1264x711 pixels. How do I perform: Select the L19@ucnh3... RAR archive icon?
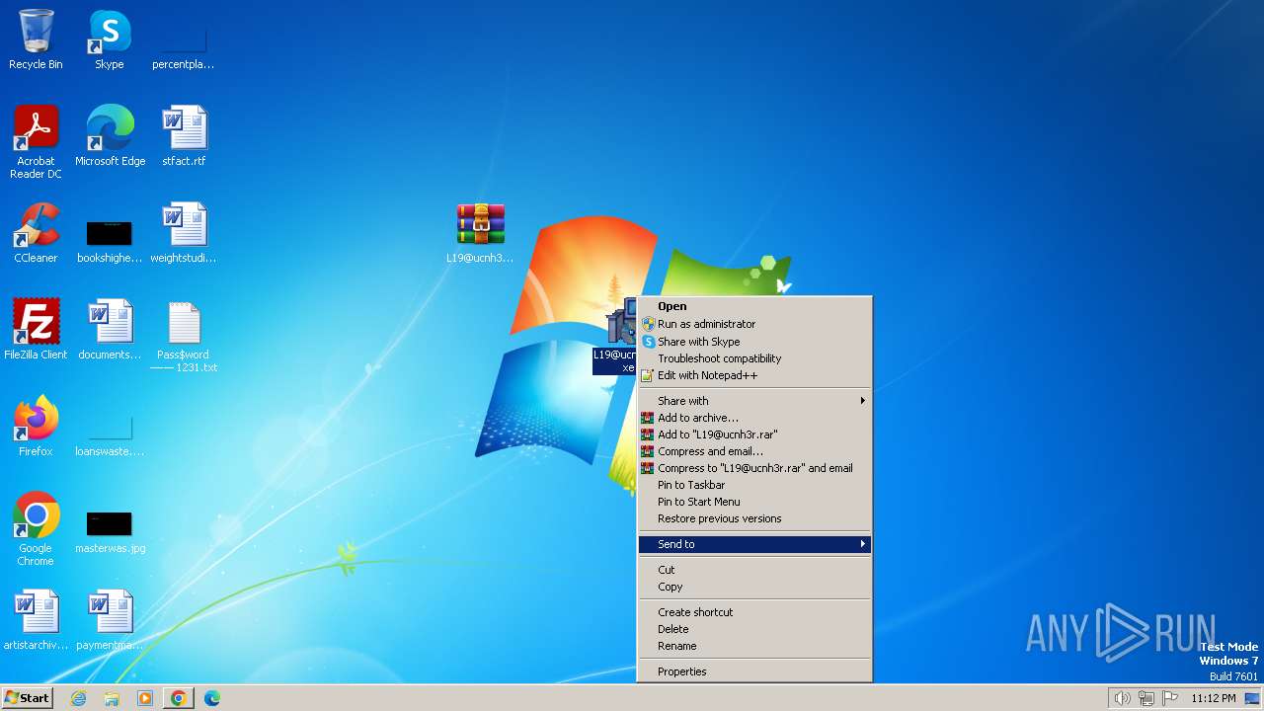(x=480, y=233)
